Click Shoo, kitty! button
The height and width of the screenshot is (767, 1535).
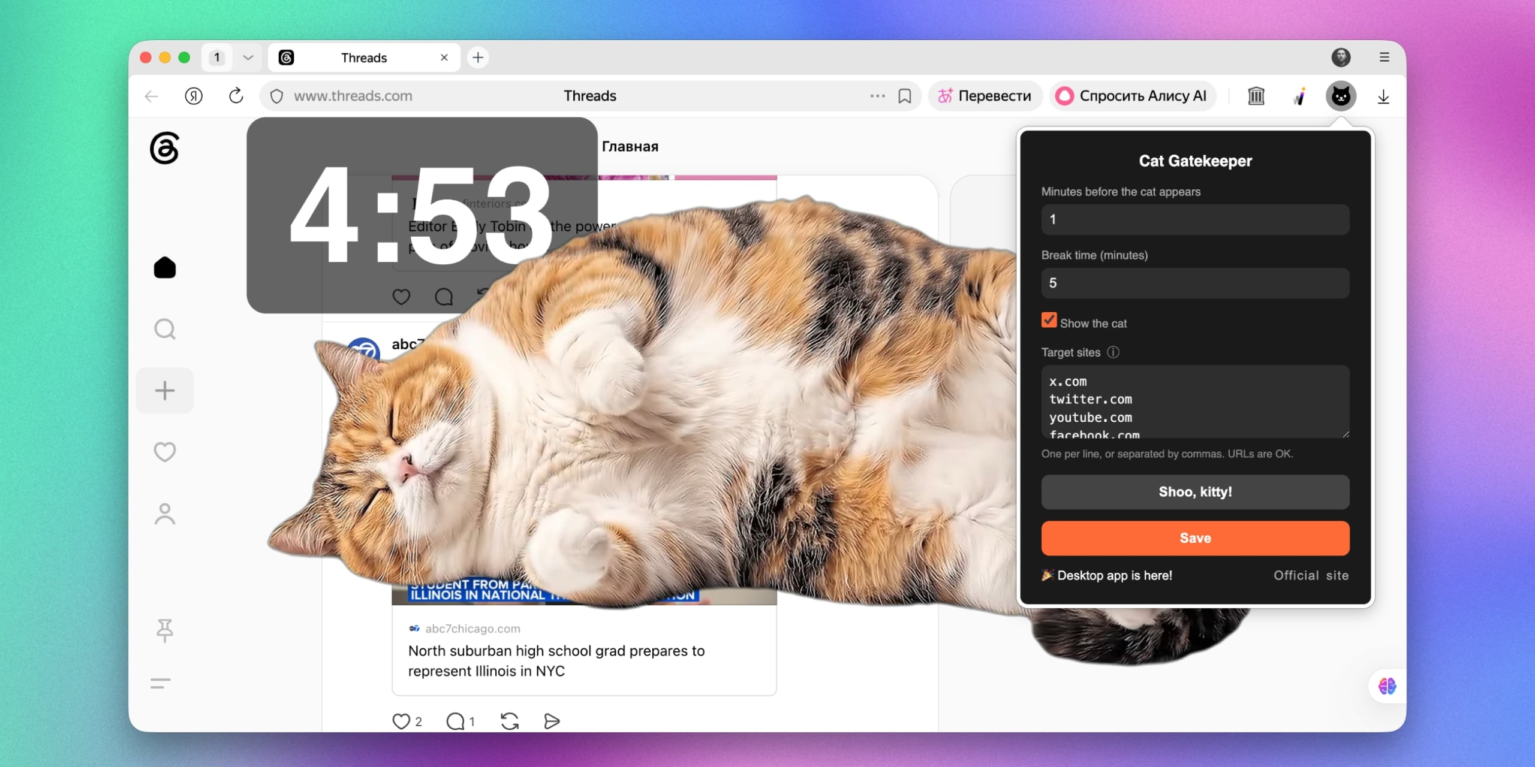click(x=1195, y=492)
